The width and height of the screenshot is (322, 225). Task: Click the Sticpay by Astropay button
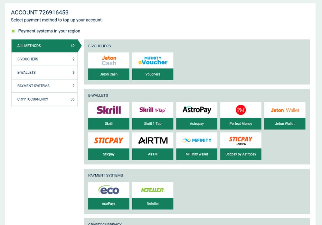point(241,154)
